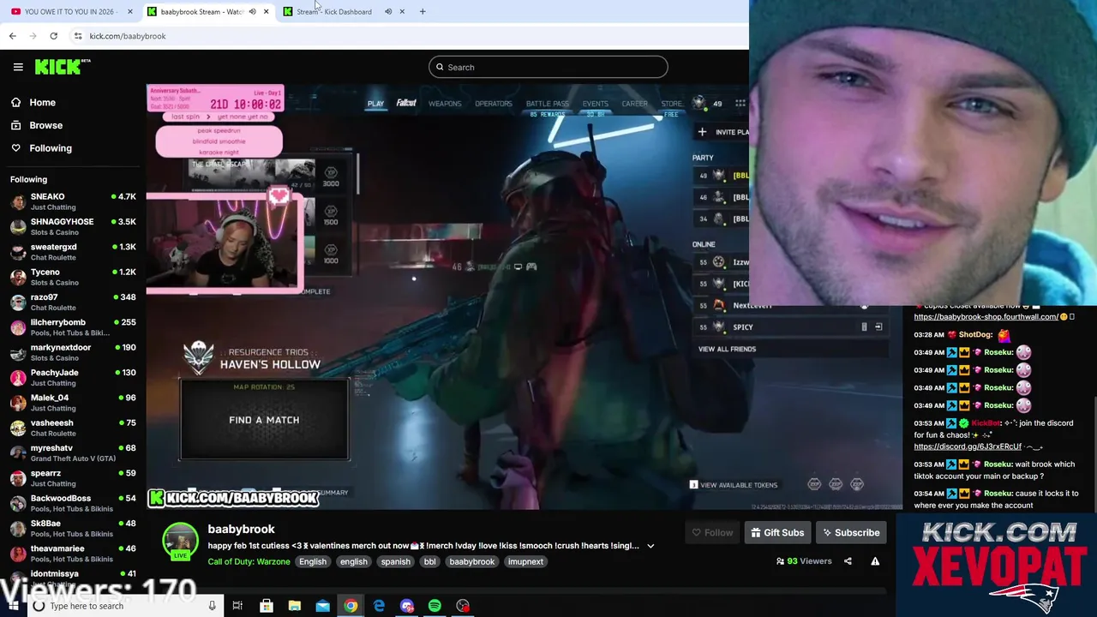1097x617 pixels.
Task: Click the bbl tag
Action: point(429,561)
